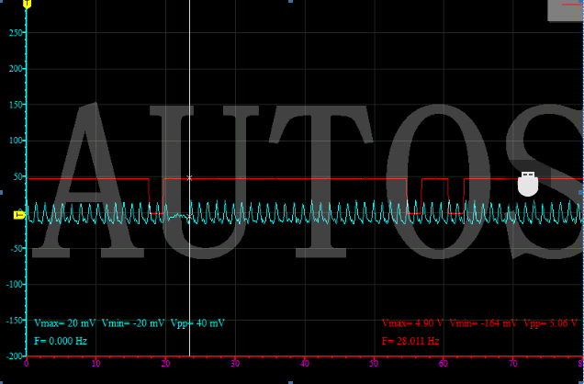
Task: Click the red 'Vpp= 5.06 V' readout
Action: [x=550, y=323]
